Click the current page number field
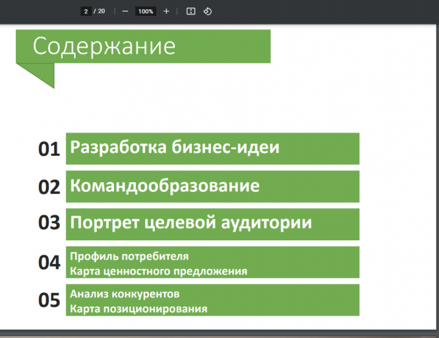This screenshot has width=439, height=338. [x=86, y=11]
